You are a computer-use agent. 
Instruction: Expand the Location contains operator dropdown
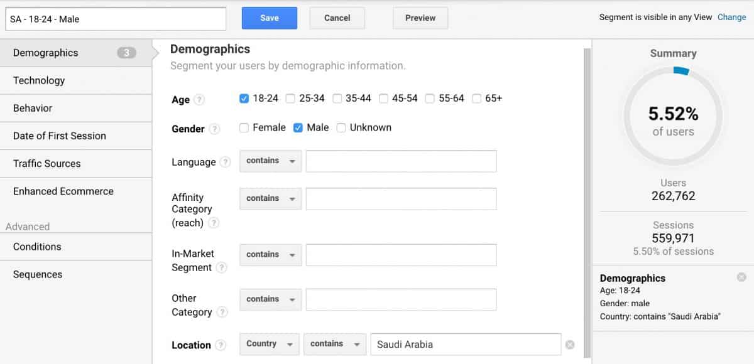point(334,344)
